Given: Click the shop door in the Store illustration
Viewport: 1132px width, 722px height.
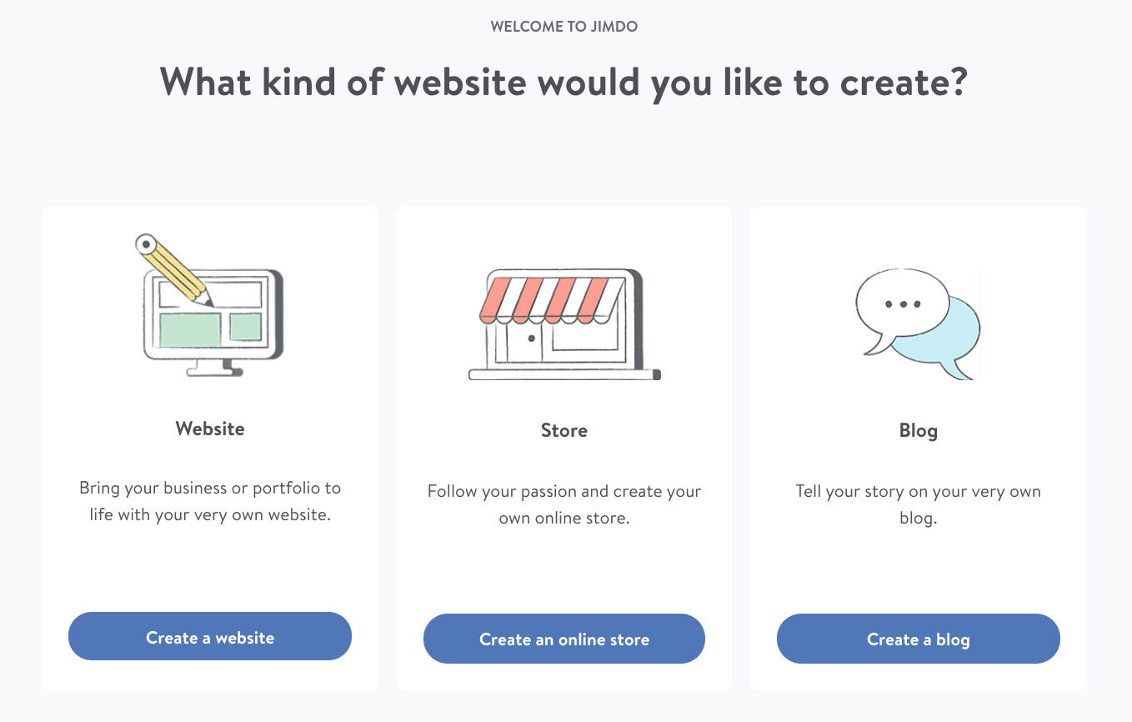Looking at the screenshot, I should [x=526, y=343].
